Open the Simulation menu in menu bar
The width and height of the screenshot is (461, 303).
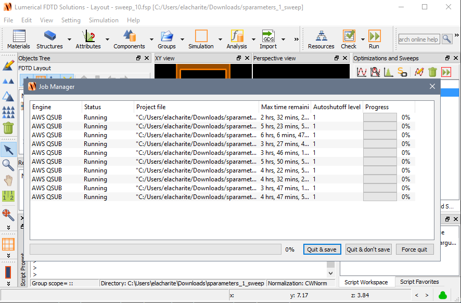click(104, 20)
